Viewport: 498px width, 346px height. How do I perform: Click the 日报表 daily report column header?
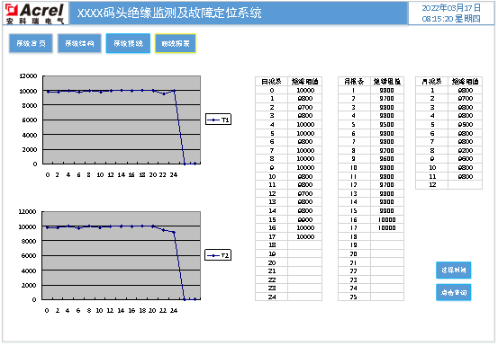[x=272, y=82]
